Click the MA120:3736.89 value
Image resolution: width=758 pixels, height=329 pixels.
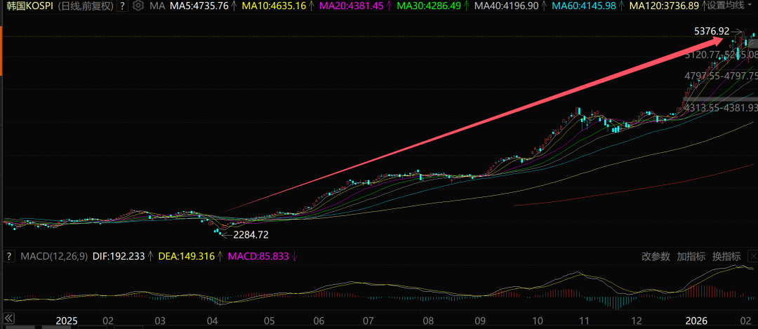[x=665, y=6]
